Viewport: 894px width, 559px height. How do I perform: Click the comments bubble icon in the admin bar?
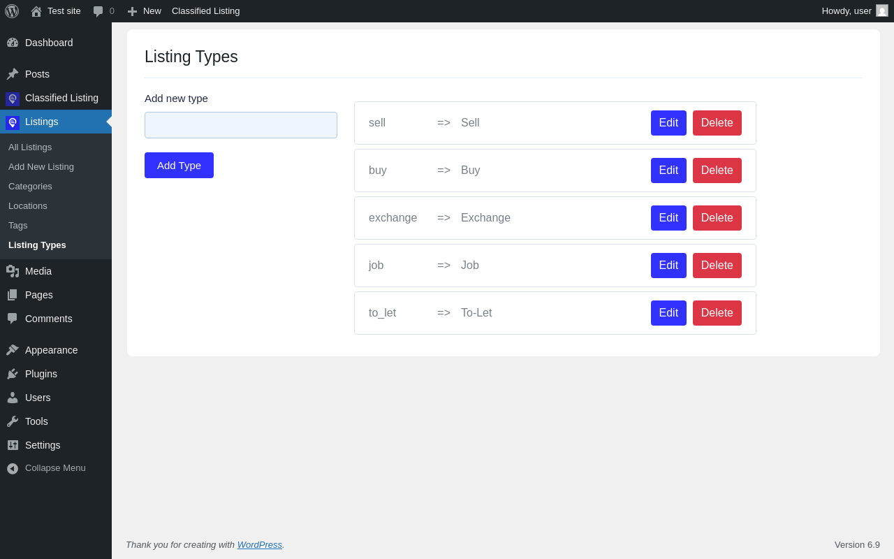pyautogui.click(x=98, y=11)
